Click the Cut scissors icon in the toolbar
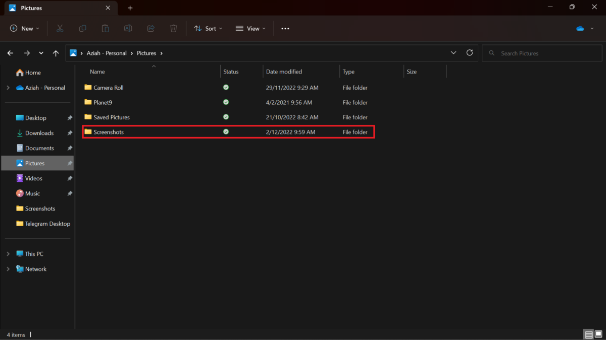Viewport: 606px width, 340px height. pyautogui.click(x=60, y=29)
